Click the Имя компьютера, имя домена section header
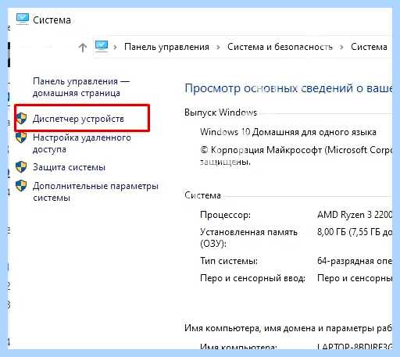The height and width of the screenshot is (357, 400). [288, 328]
